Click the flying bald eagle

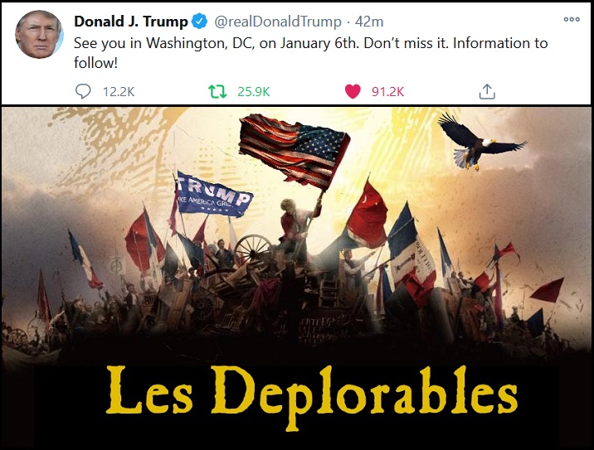click(x=478, y=142)
